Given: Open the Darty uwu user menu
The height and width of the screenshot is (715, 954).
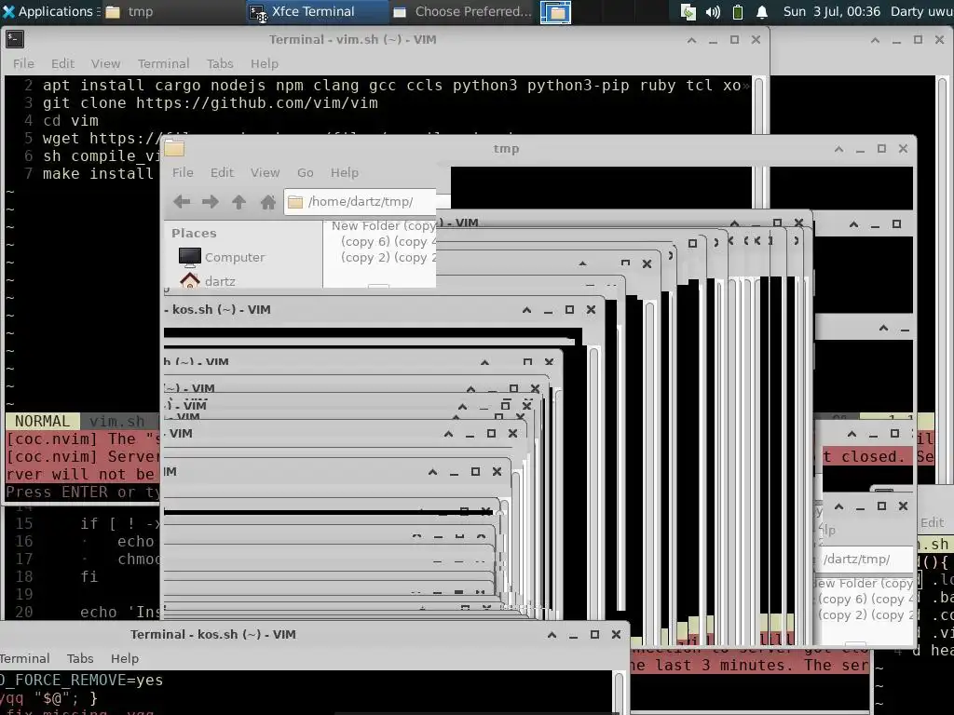Looking at the screenshot, I should 921,11.
